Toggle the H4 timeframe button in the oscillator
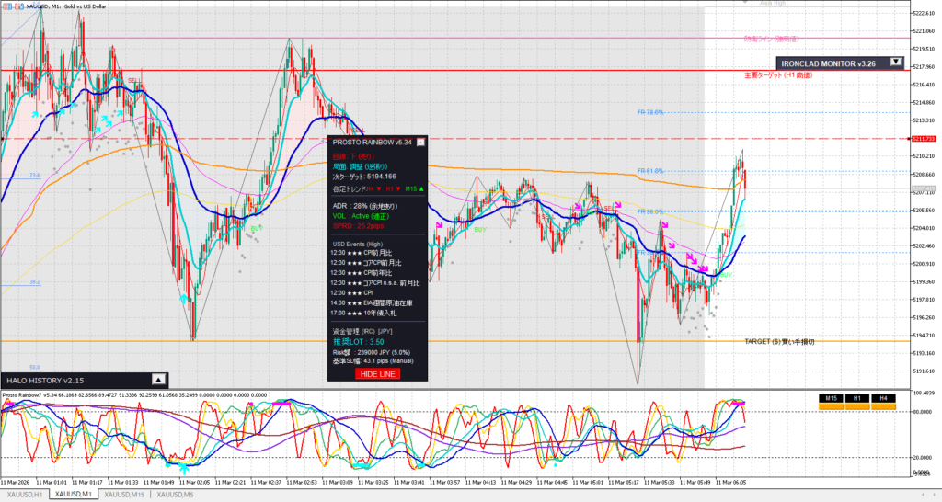The image size is (942, 502). [x=882, y=397]
